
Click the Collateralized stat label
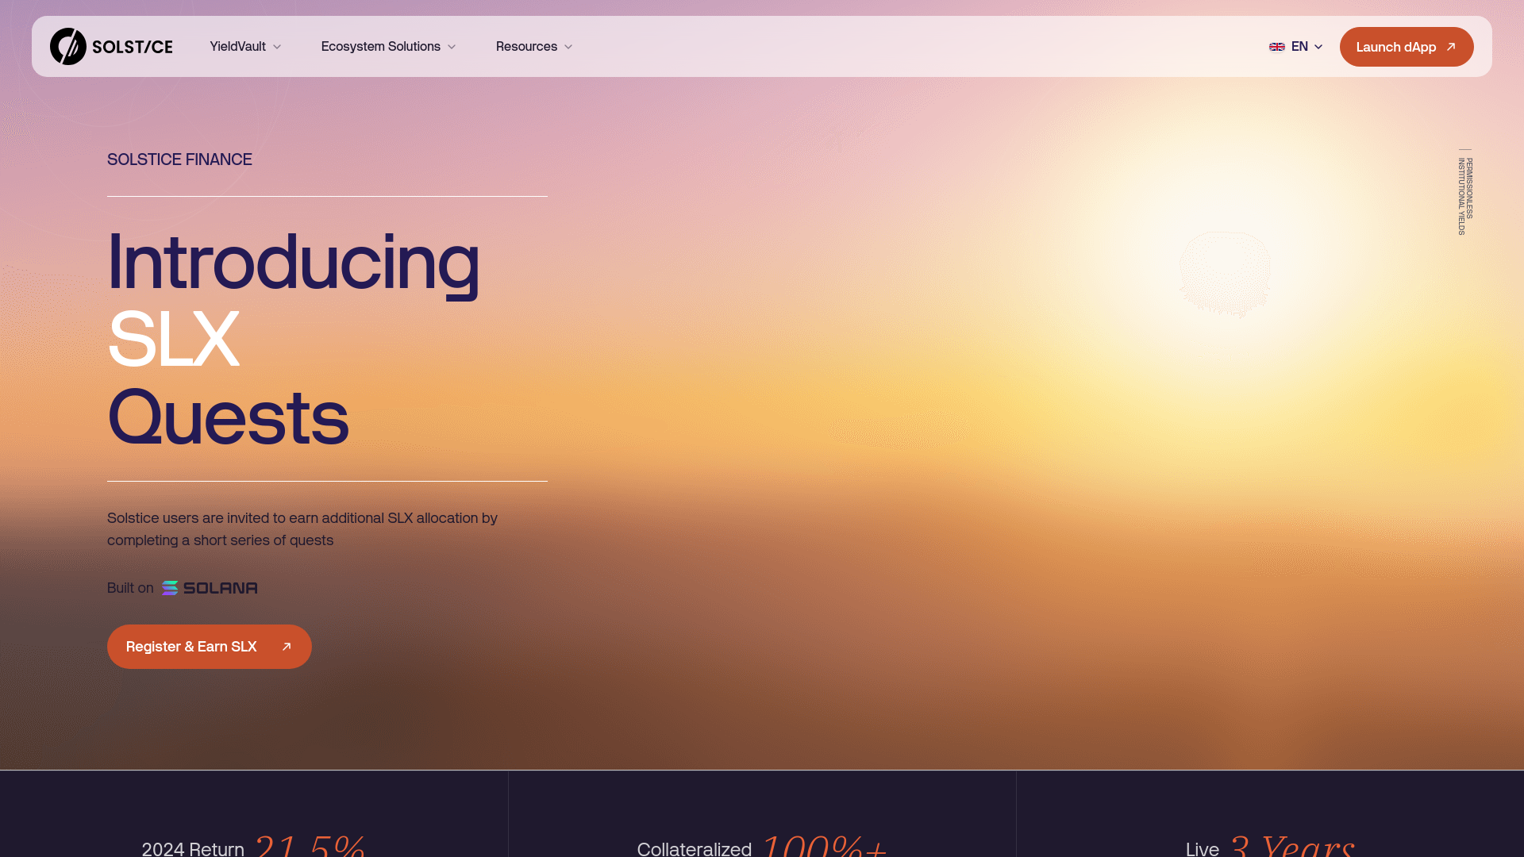pyautogui.click(x=695, y=849)
